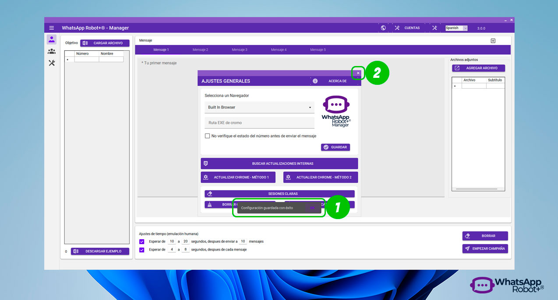The height and width of the screenshot is (300, 558).
Task: Toggle the wait after each message checkbox
Action: coord(141,250)
